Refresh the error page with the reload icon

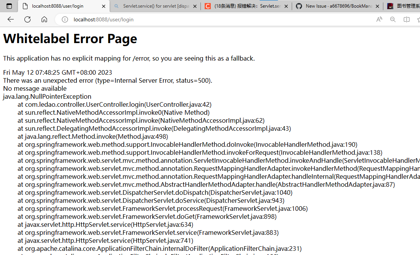click(27, 19)
